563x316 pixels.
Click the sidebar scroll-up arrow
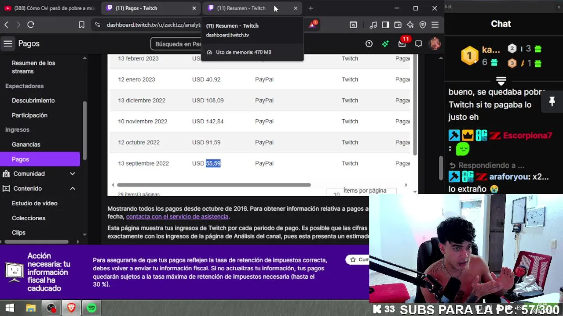click(x=84, y=58)
